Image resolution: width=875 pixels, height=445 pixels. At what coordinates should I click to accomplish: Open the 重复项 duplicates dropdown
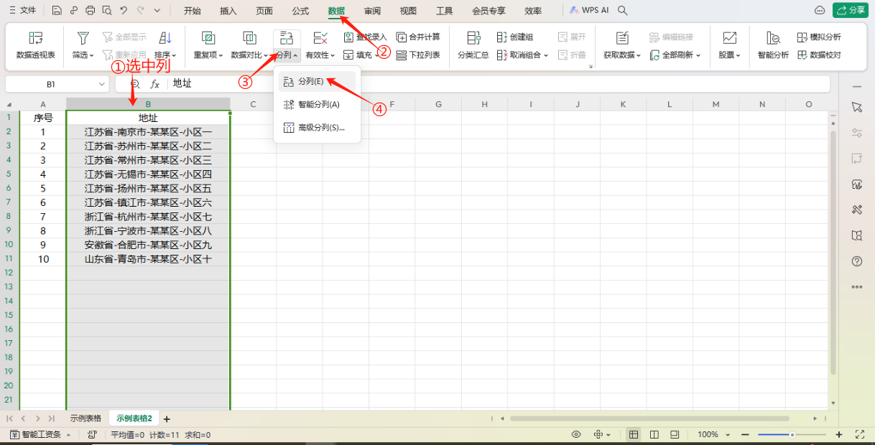[x=208, y=45]
